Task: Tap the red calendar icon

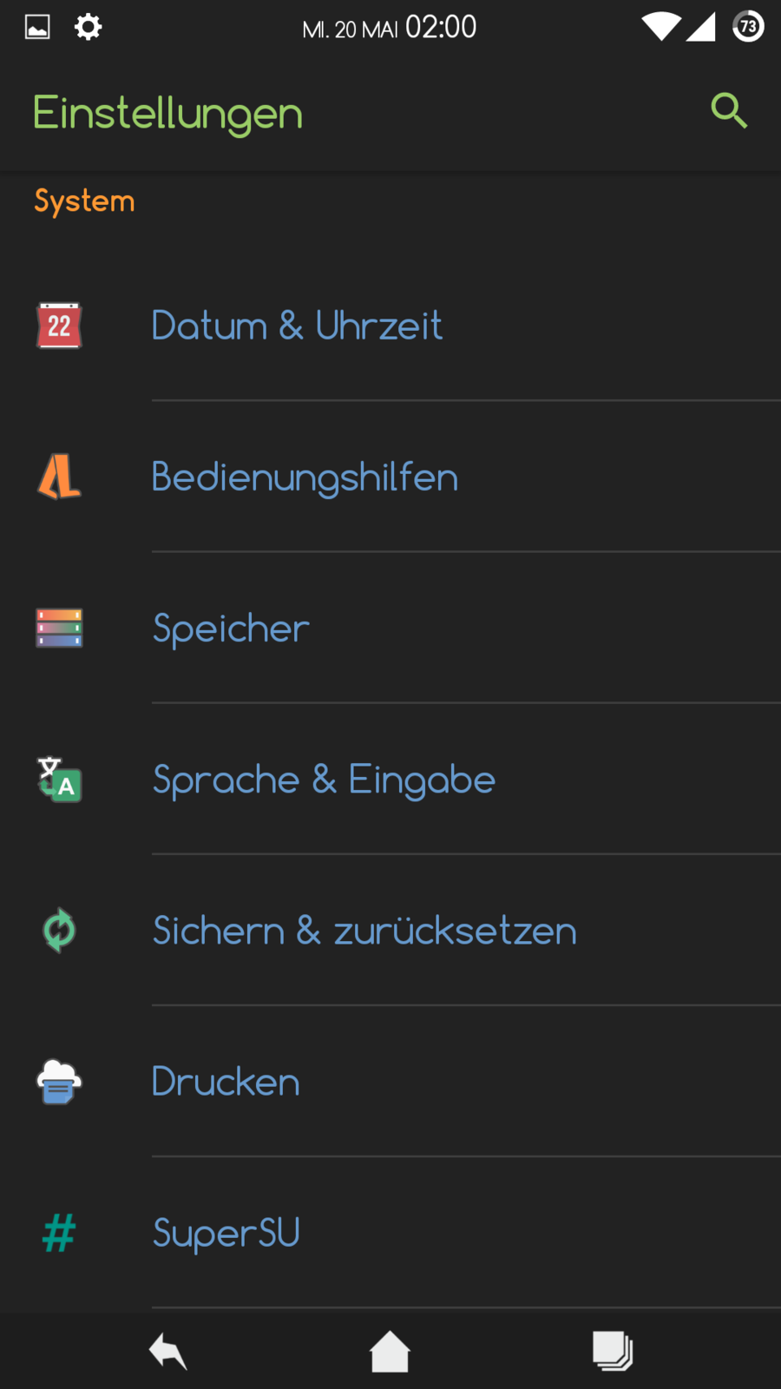Action: 59,326
